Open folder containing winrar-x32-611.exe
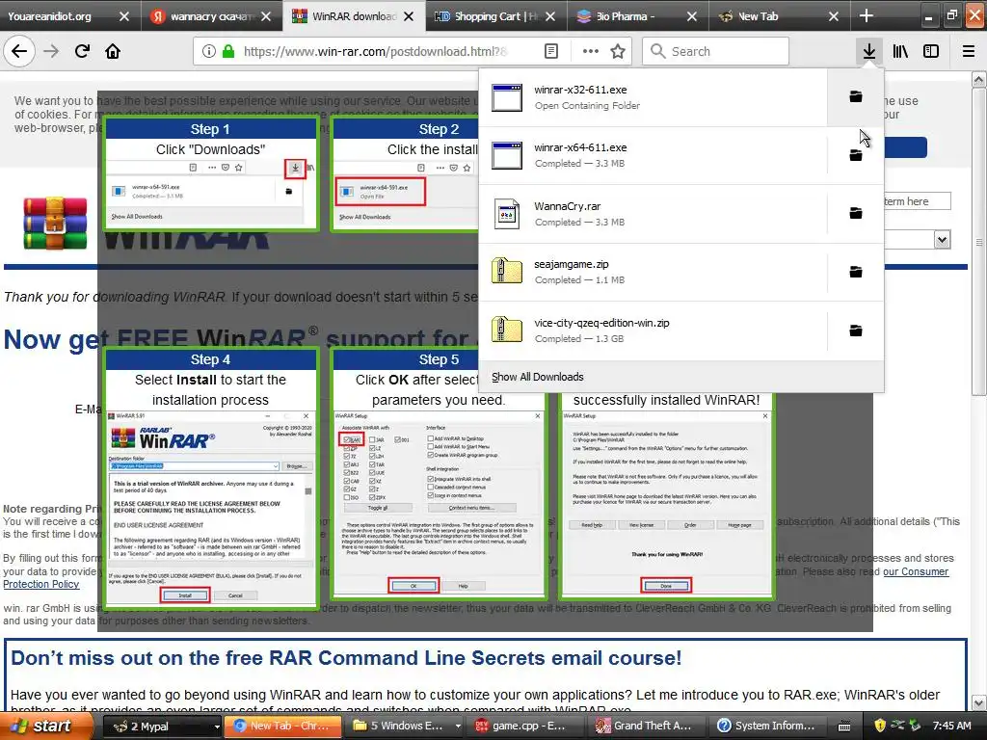This screenshot has width=987, height=740. [x=856, y=96]
